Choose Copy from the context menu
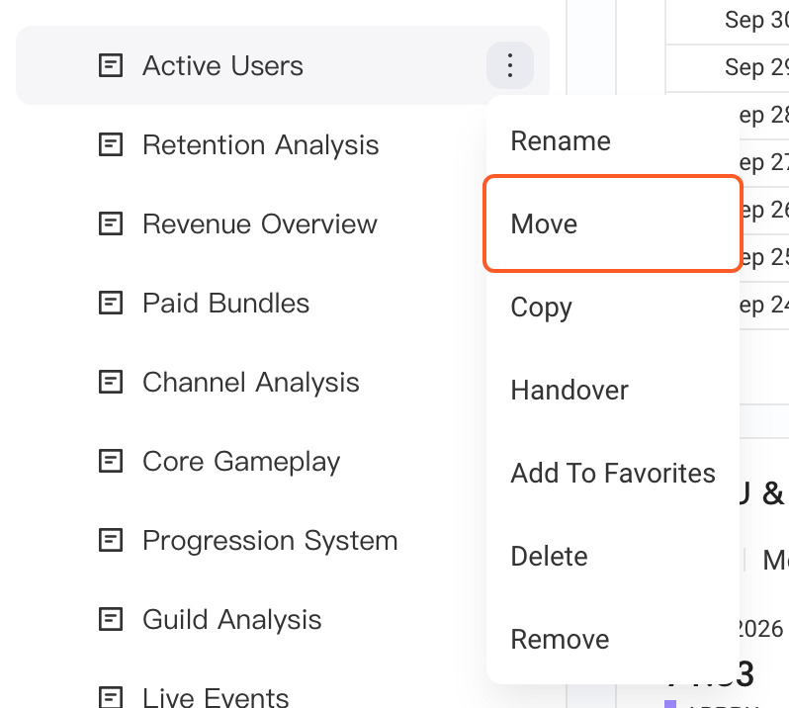Image resolution: width=789 pixels, height=708 pixels. [x=613, y=307]
